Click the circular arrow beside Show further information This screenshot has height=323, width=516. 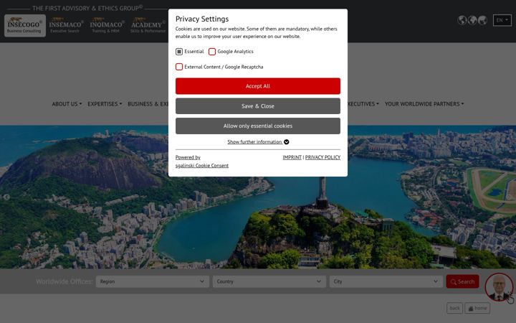(286, 142)
